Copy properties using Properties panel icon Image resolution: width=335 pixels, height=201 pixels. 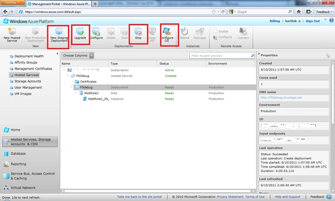[328, 56]
